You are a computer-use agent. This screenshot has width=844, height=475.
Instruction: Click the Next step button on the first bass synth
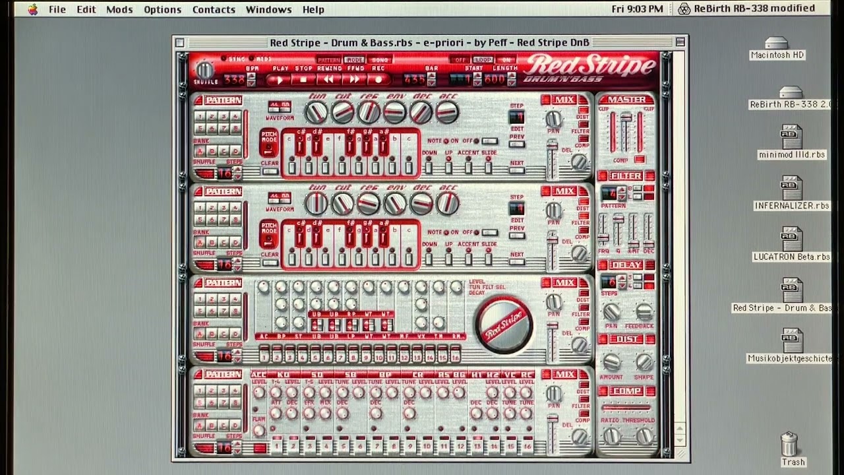517,170
